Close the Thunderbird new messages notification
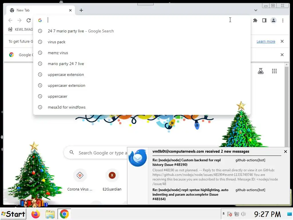This screenshot has height=220, width=293. (285, 152)
